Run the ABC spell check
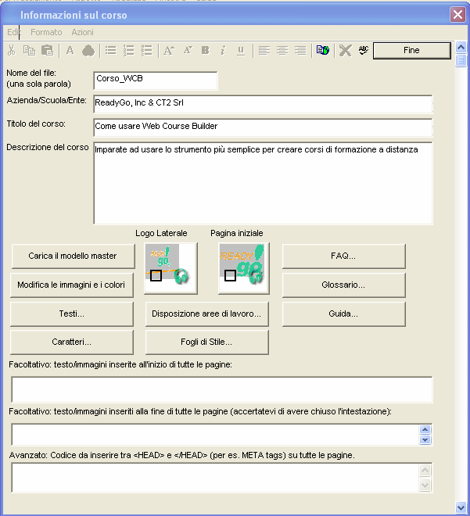470x516 pixels. click(x=364, y=50)
